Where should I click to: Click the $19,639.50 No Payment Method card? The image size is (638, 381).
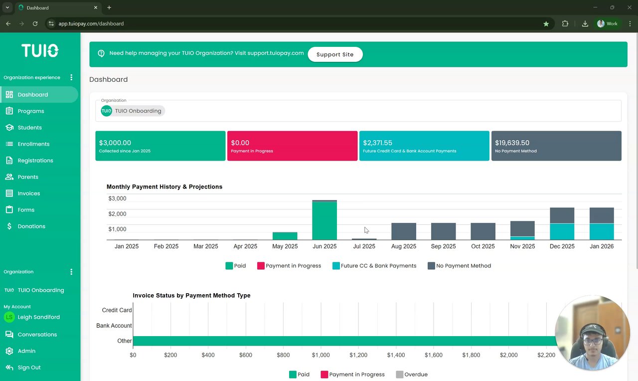tap(556, 146)
